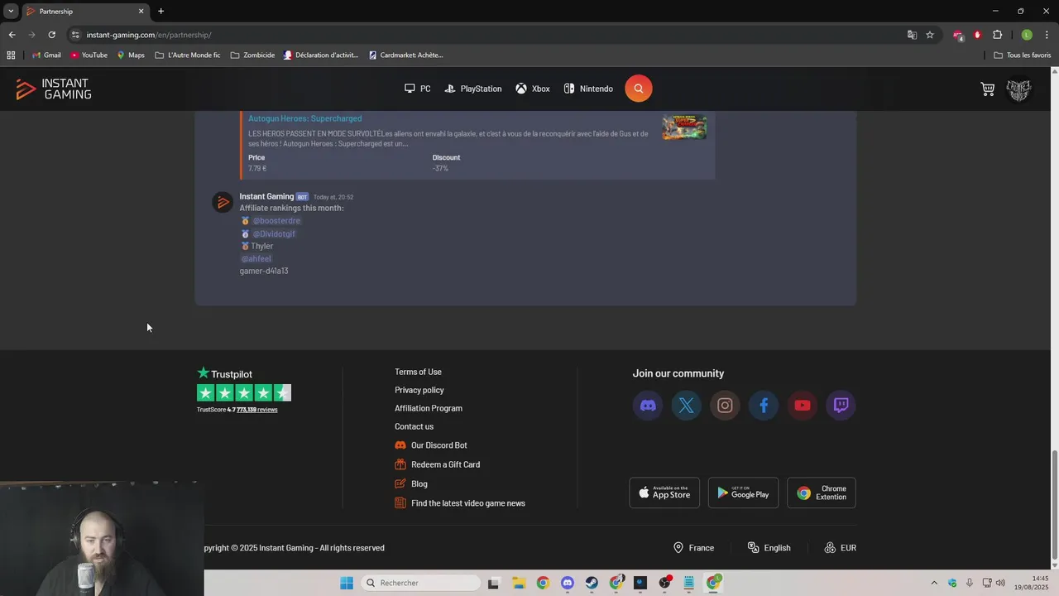
Task: Select the Xbox platform menu
Action: [x=533, y=89]
